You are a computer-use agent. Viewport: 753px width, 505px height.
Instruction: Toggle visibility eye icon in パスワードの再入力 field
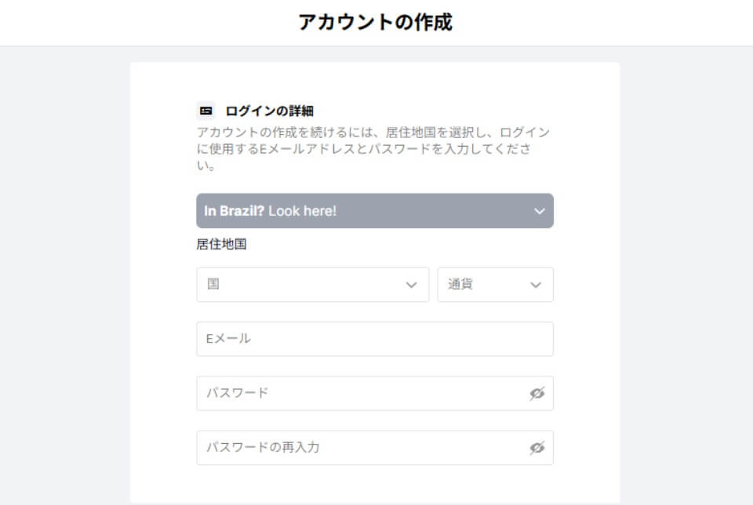[x=537, y=448]
